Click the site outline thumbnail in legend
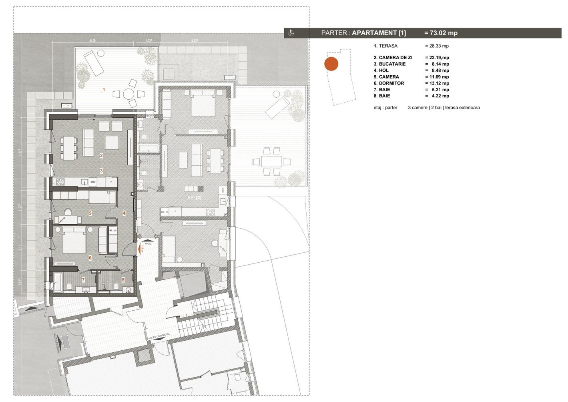 point(341,77)
